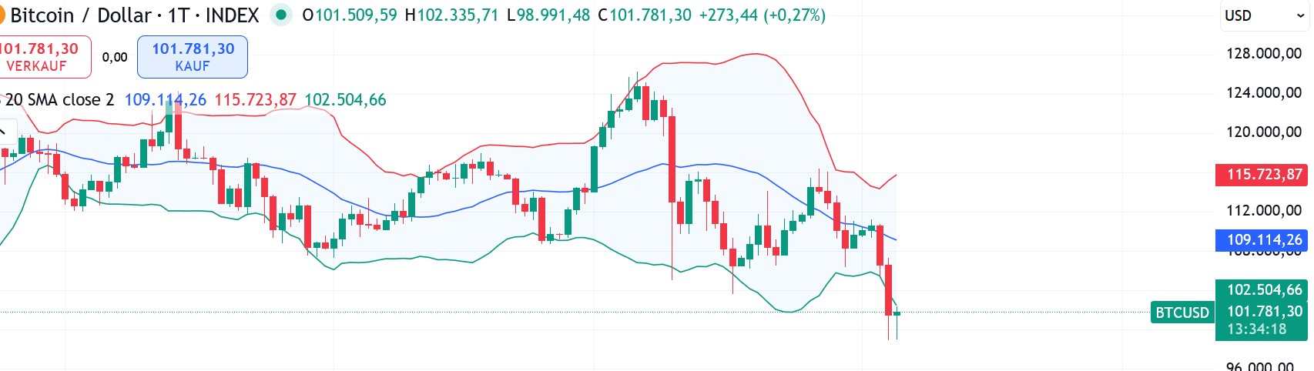Select the 20 SMA close 2 indicator legend
Screen dimensions: 1314x371
click(x=60, y=100)
